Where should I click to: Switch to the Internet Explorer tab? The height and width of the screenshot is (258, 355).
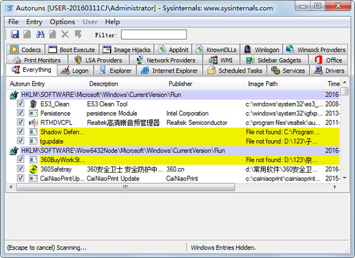pyautogui.click(x=170, y=70)
